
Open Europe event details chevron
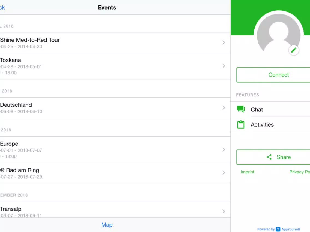click(x=223, y=149)
